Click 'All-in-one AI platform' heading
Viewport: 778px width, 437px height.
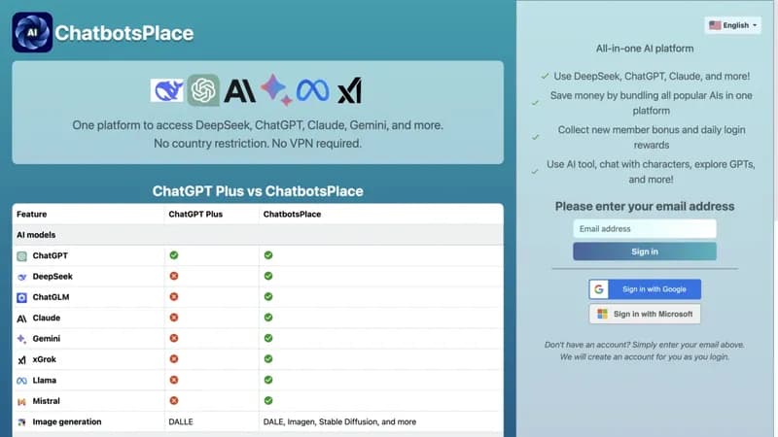(x=645, y=49)
